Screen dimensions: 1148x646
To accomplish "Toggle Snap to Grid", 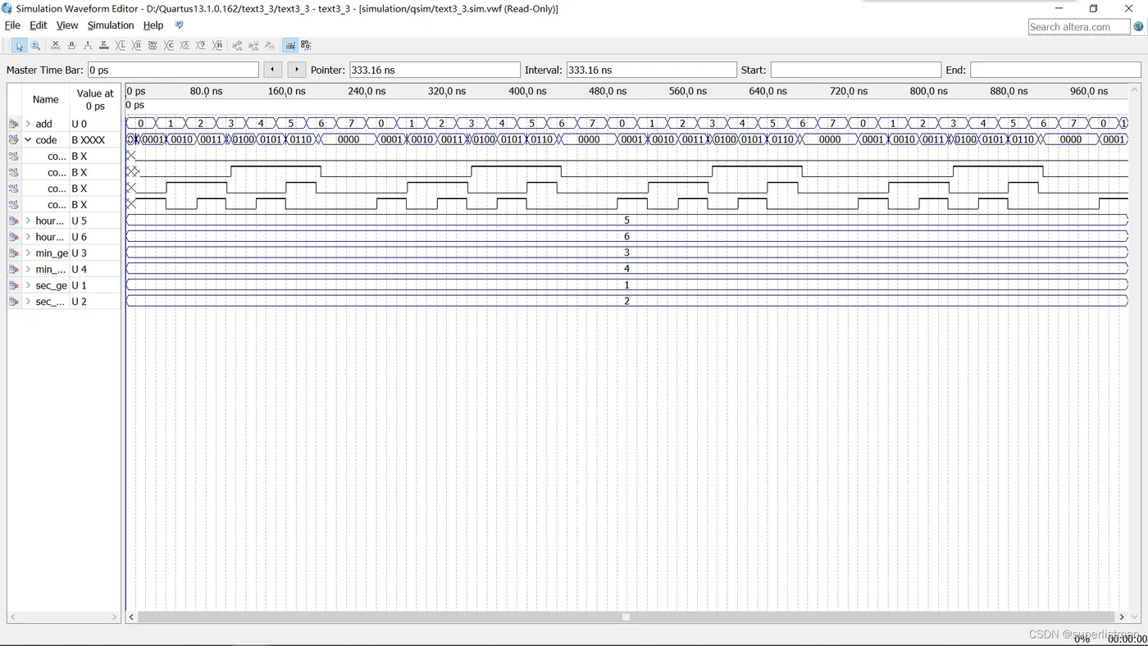I will click(290, 45).
